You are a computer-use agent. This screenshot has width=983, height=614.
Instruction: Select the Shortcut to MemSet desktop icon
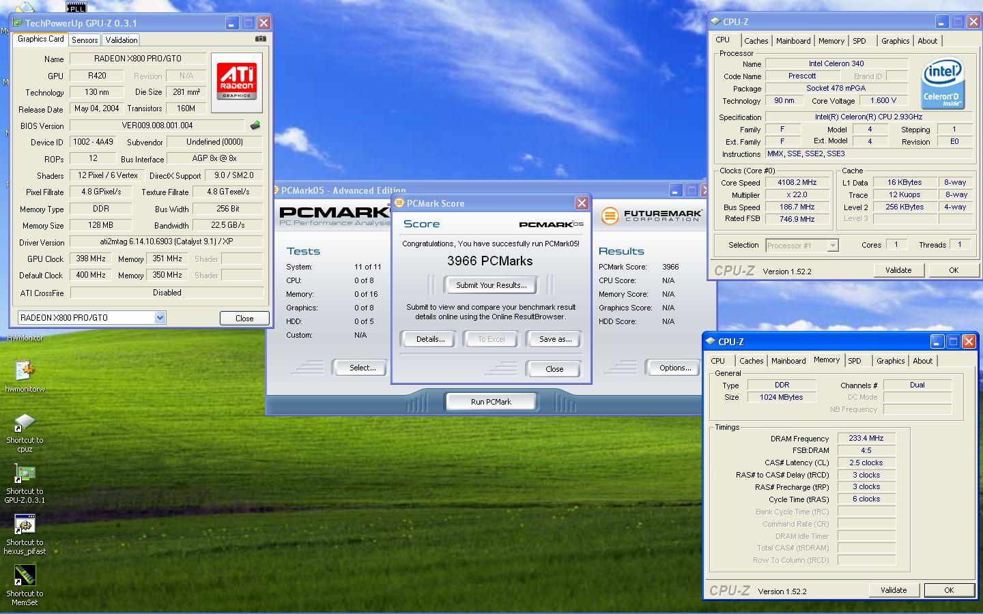coord(25,585)
